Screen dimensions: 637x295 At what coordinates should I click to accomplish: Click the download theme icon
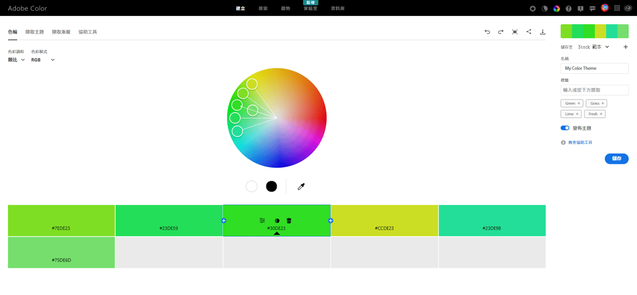coord(543,32)
